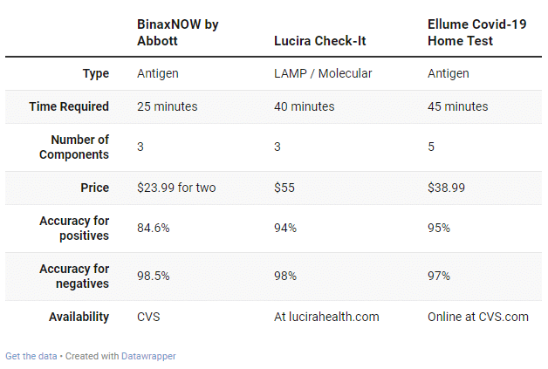
Task: Click the 'LAMP / Molecular' cell
Action: [x=323, y=73]
